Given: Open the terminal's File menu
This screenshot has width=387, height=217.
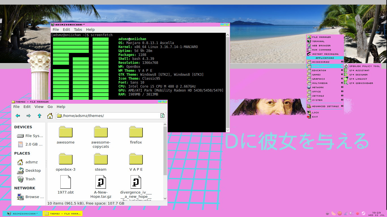Looking at the screenshot, I should (x=56, y=29).
